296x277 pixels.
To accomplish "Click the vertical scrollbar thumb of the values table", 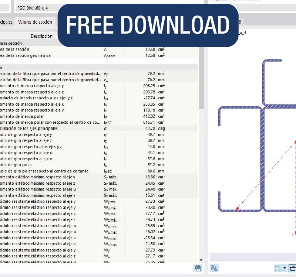I will coord(201,78).
